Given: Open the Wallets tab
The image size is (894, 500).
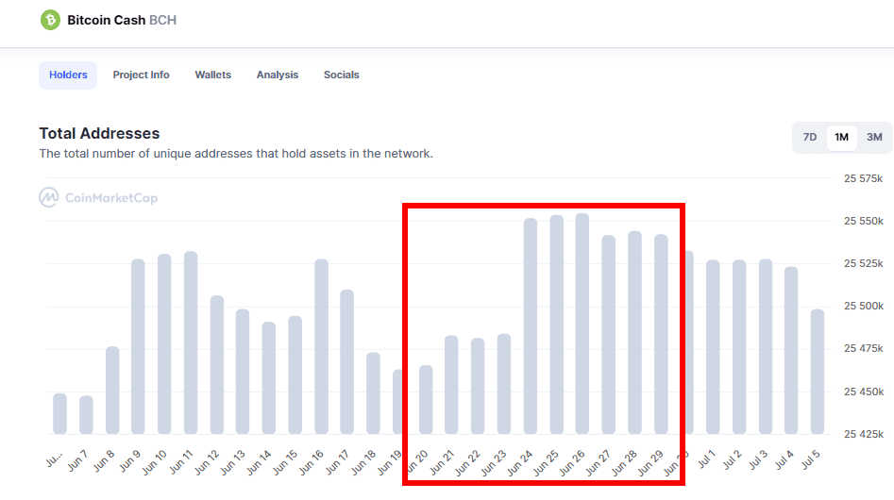Looking at the screenshot, I should 212,75.
